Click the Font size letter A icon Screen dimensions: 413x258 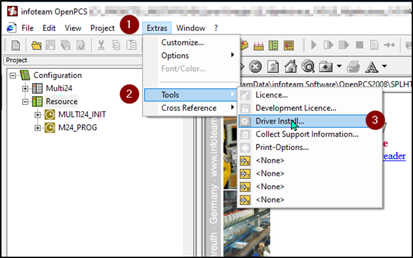pyautogui.click(x=371, y=67)
